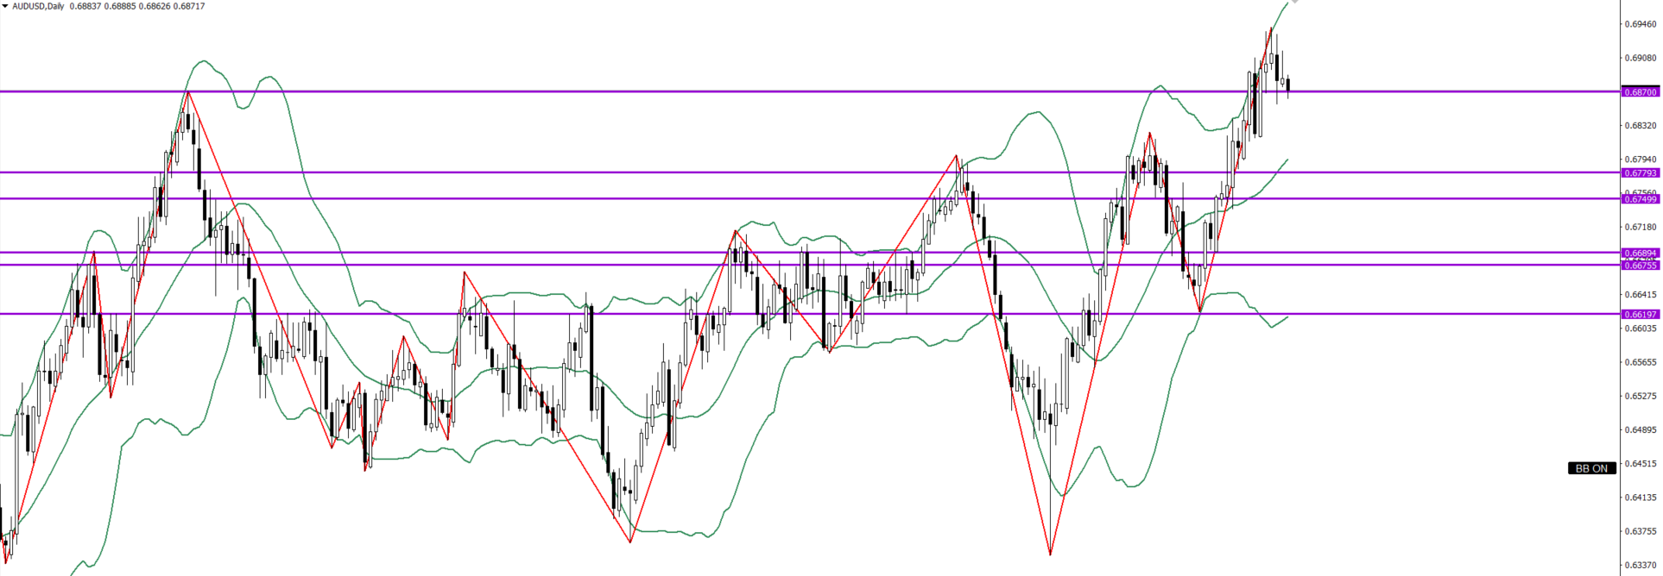Click the dropdown arrow beside AUDUSD,Daily
This screenshot has height=576, width=1663.
5,6
